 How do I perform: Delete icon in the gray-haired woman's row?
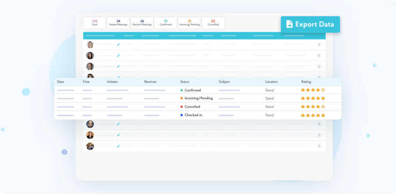[x=319, y=66]
